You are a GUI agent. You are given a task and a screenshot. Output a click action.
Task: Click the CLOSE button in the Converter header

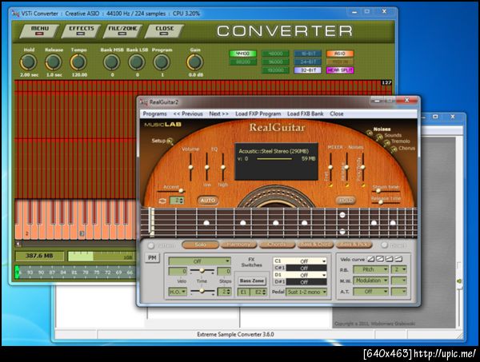pos(164,31)
